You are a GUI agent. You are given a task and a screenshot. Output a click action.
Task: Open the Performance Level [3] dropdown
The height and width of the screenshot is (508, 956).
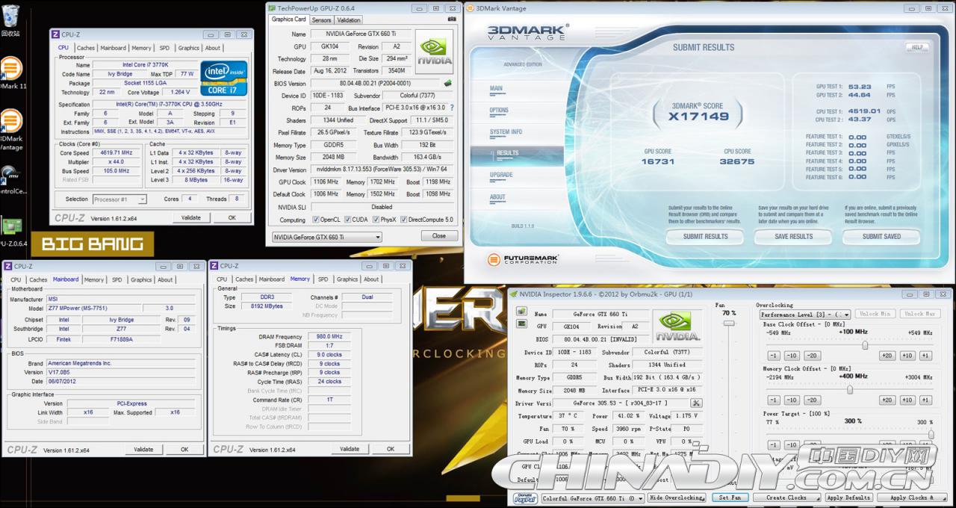click(805, 315)
